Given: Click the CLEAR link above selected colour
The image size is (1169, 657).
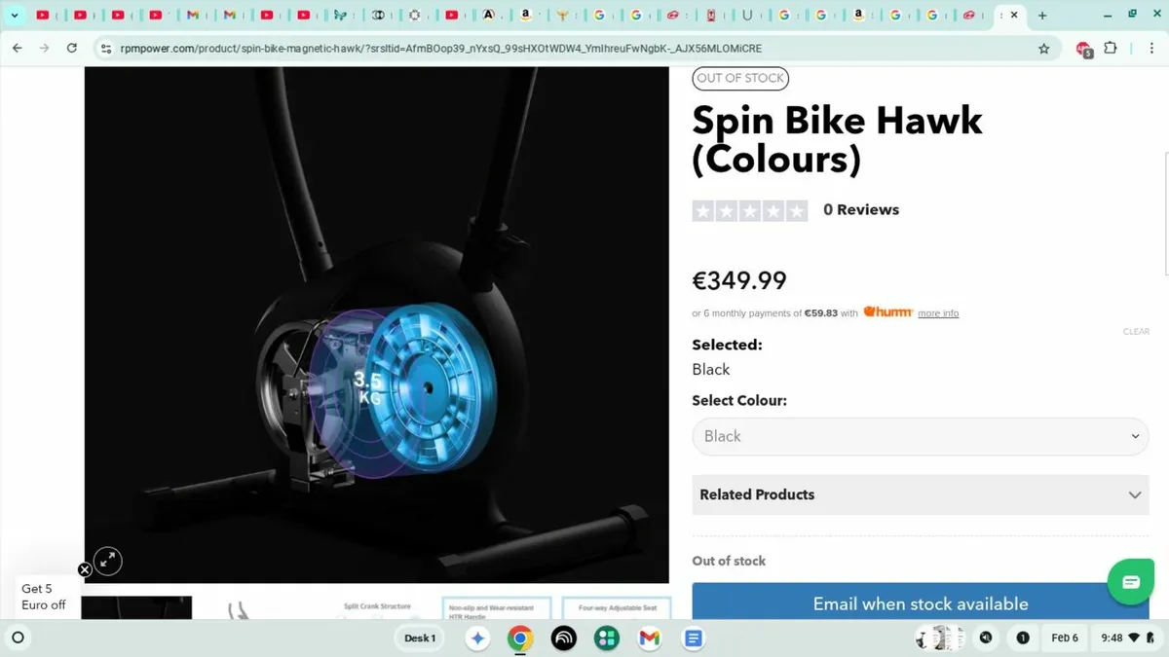Looking at the screenshot, I should pos(1136,331).
